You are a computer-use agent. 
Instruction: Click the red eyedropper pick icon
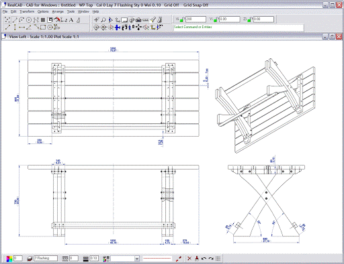[179, 259]
